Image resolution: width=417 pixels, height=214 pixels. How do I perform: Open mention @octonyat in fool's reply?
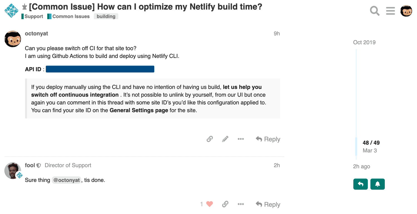click(x=66, y=180)
